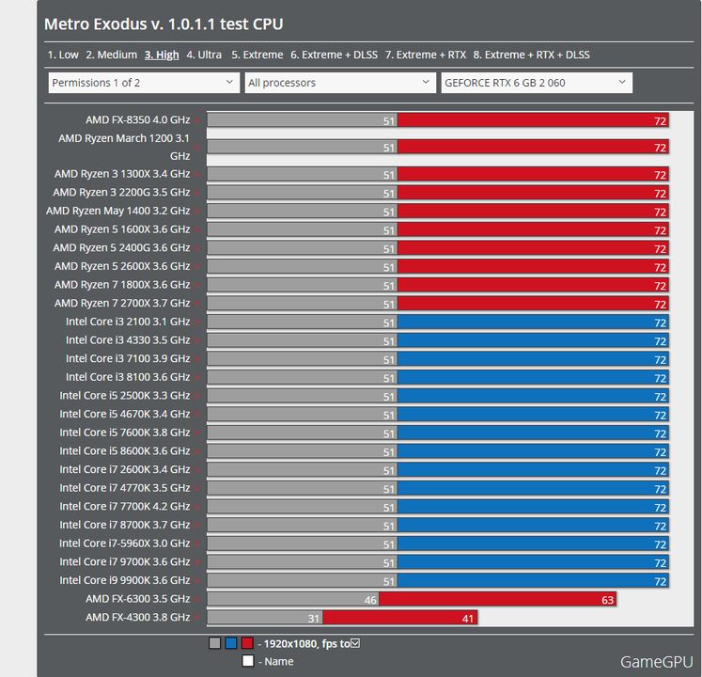Toggle the white Name legend box
702x677 pixels.
248,661
